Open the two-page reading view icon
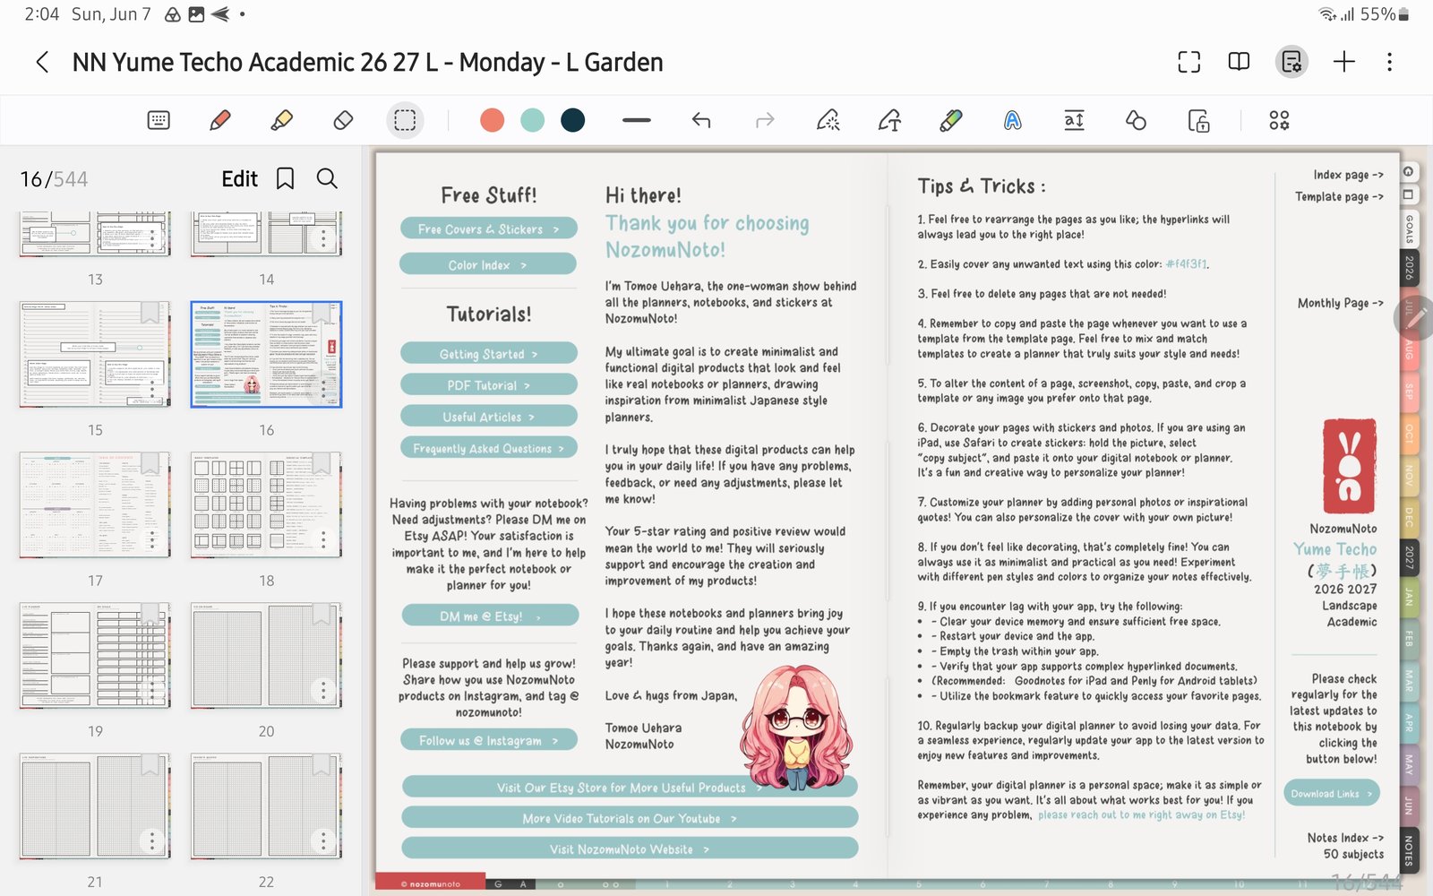The image size is (1433, 896). pyautogui.click(x=1239, y=62)
